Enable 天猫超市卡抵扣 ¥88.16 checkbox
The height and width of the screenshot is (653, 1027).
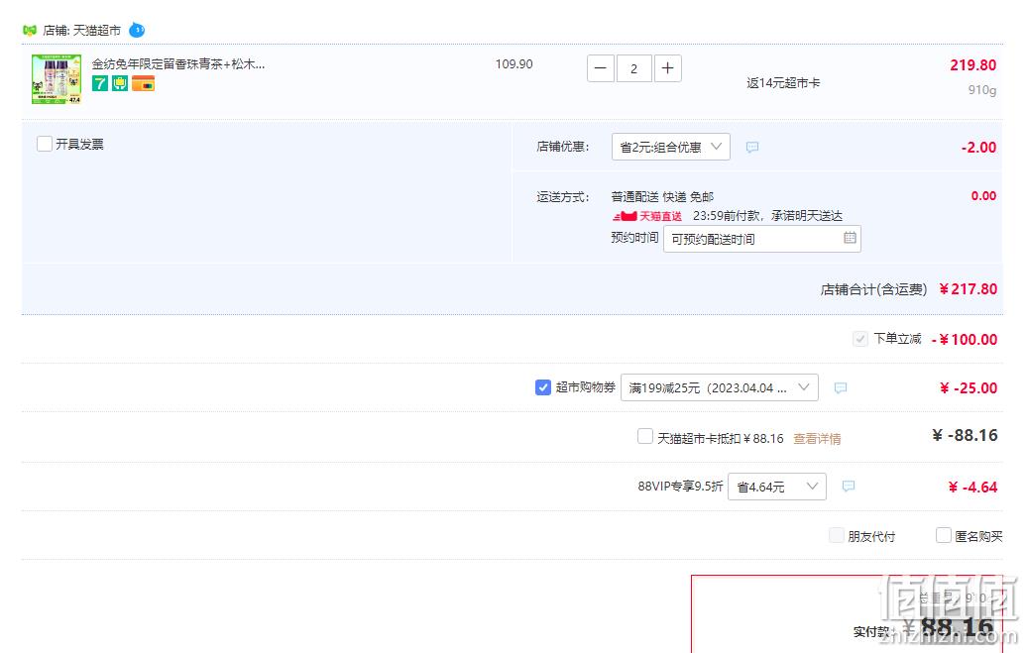(645, 436)
